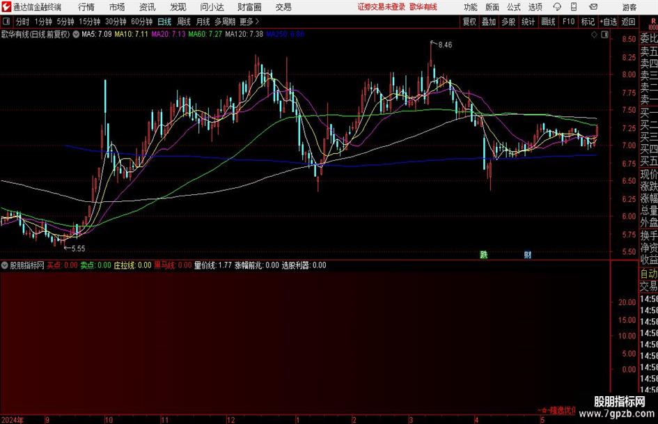Click the MA120: 7.38 value

[244, 34]
